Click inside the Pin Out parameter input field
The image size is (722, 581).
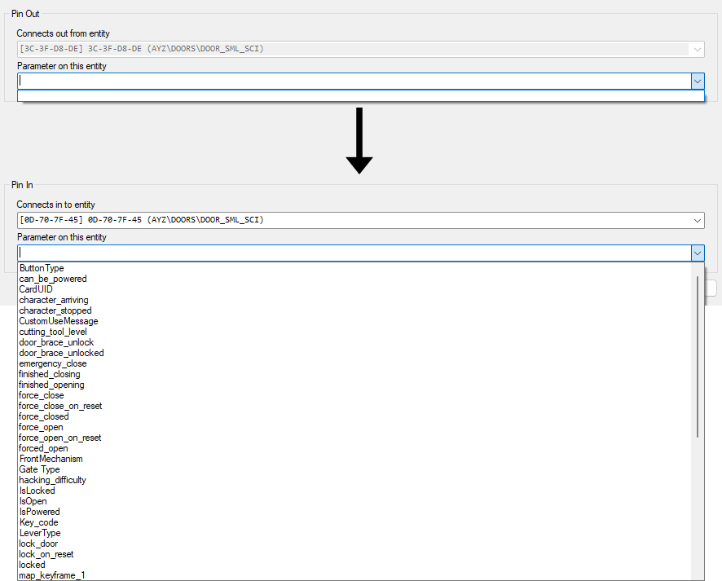click(326, 81)
